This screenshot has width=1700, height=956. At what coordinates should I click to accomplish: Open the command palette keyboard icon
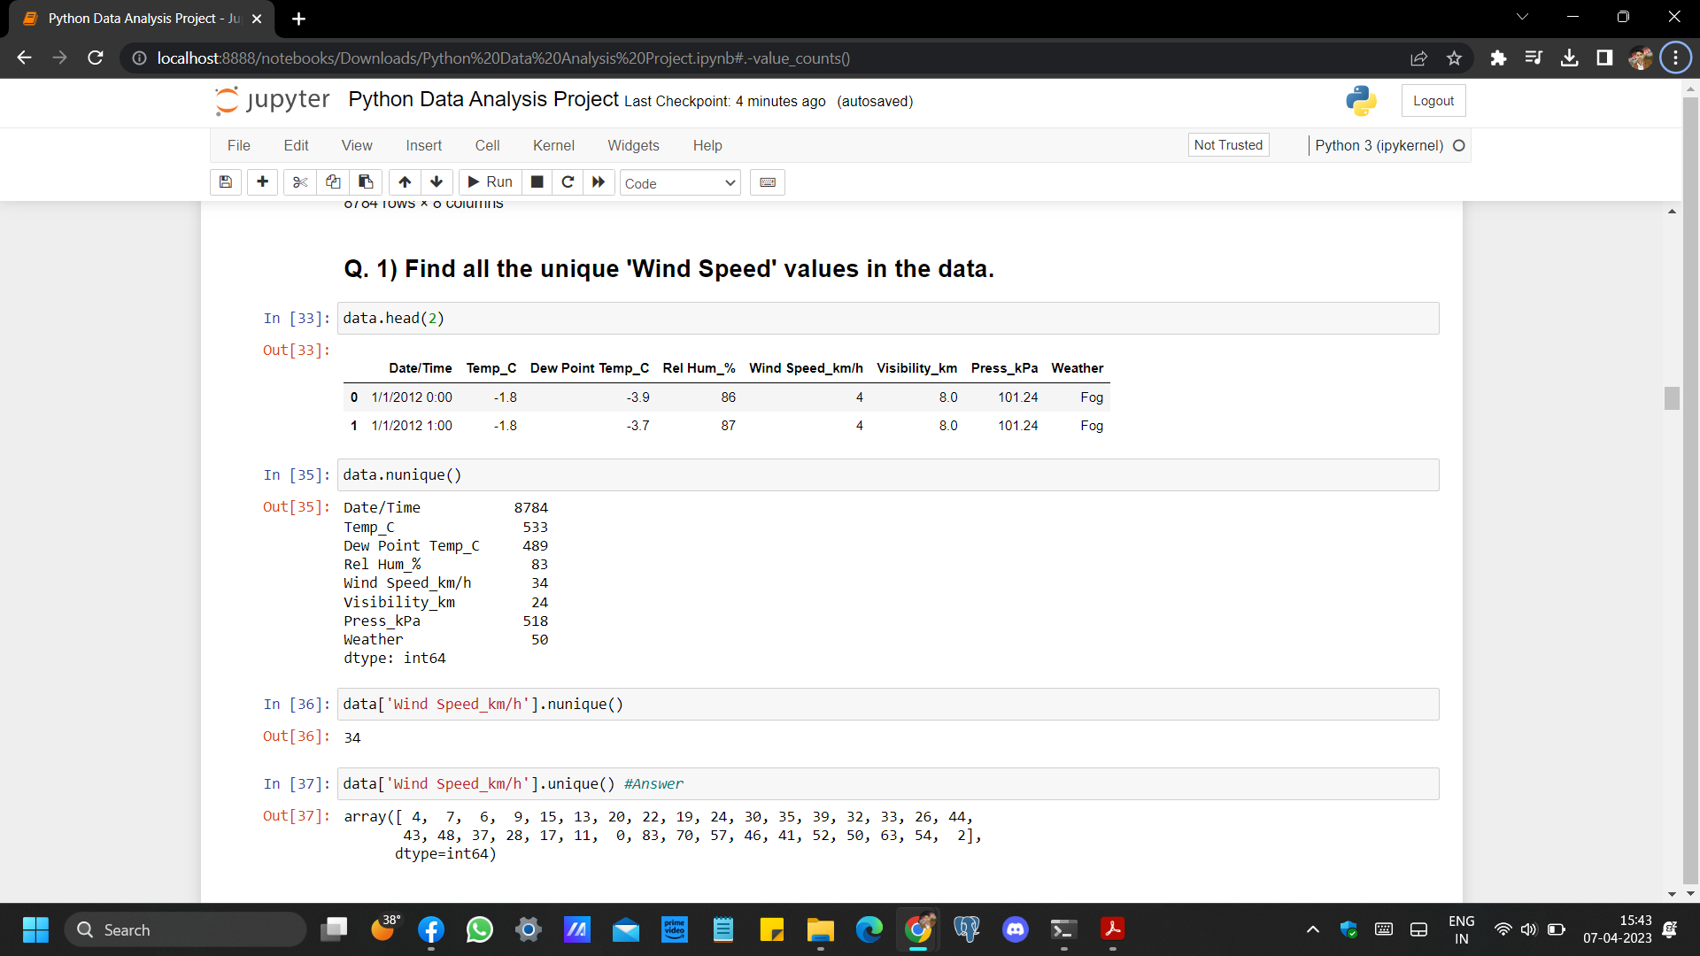click(x=768, y=182)
